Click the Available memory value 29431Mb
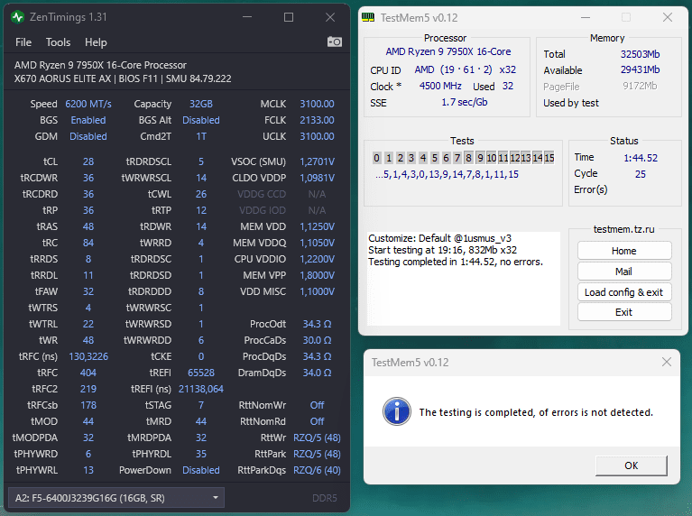 click(x=640, y=69)
